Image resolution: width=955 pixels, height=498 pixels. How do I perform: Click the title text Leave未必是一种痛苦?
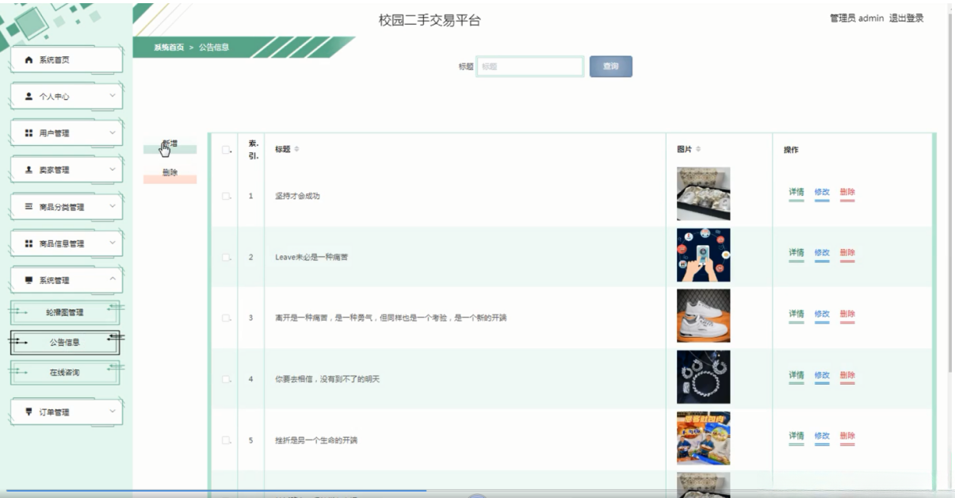tap(311, 257)
